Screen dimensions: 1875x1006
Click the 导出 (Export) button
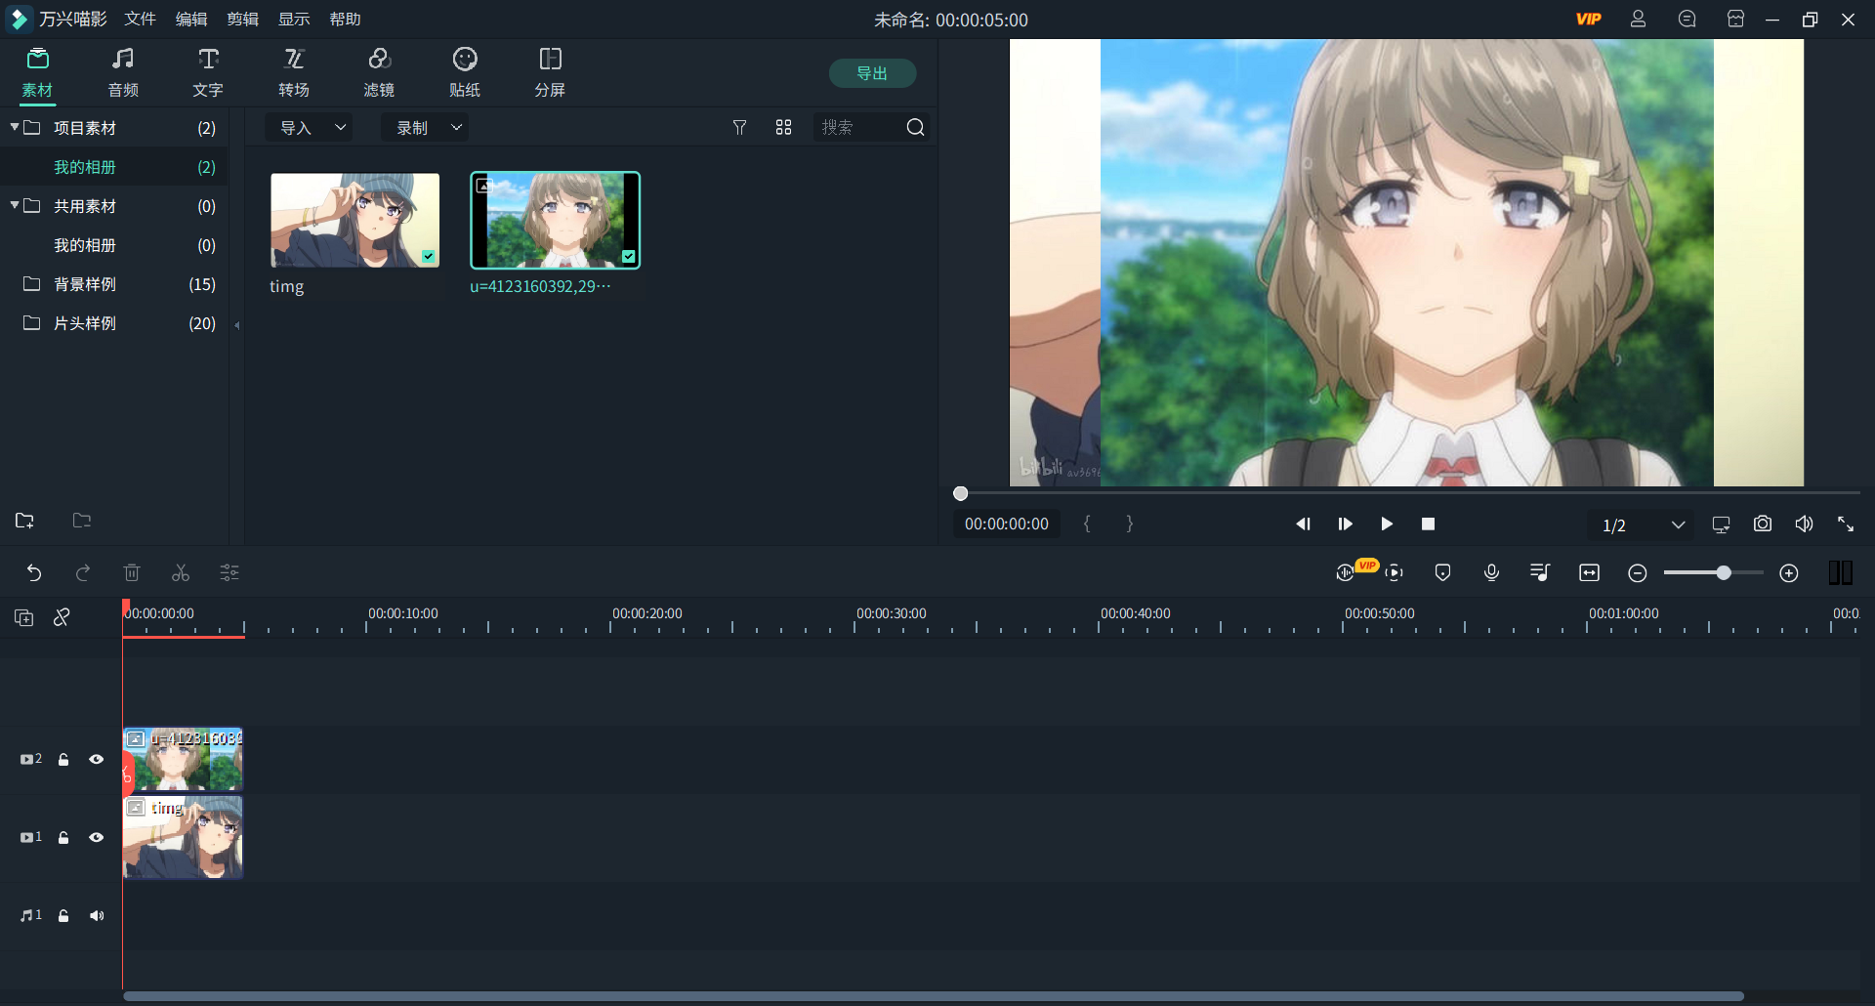(x=872, y=72)
